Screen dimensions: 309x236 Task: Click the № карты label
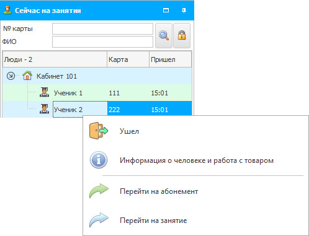pos(18,28)
